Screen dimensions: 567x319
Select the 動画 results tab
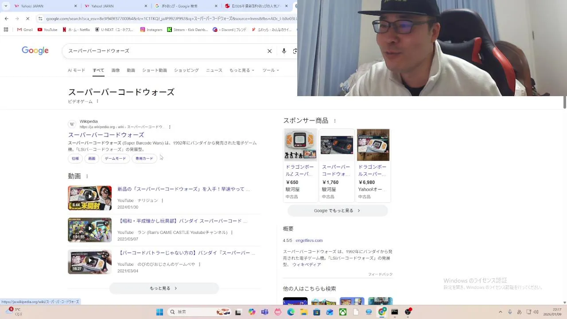click(x=131, y=70)
